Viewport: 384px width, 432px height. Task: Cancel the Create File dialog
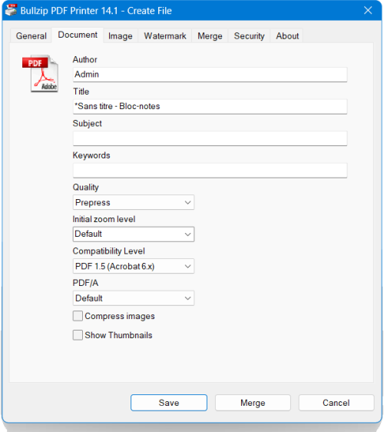tap(336, 403)
